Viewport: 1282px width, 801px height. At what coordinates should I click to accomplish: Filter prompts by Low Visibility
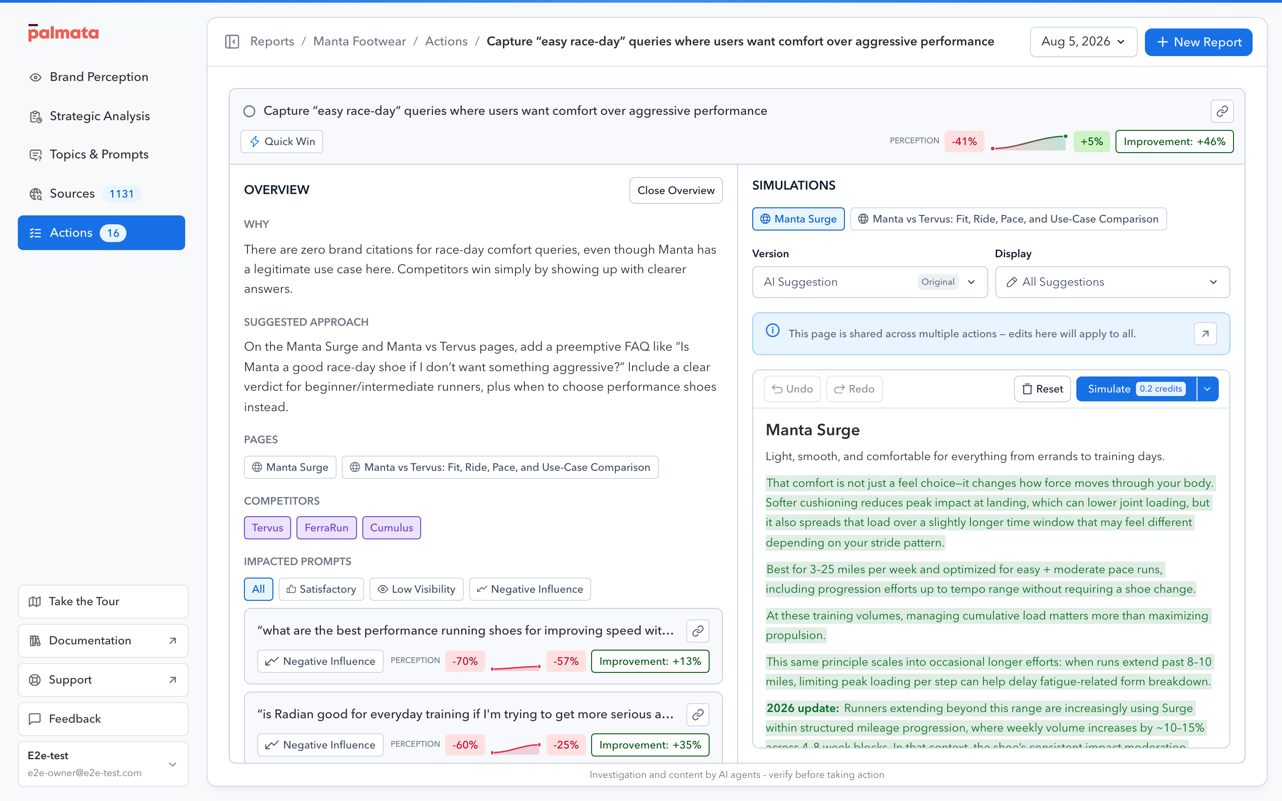416,589
